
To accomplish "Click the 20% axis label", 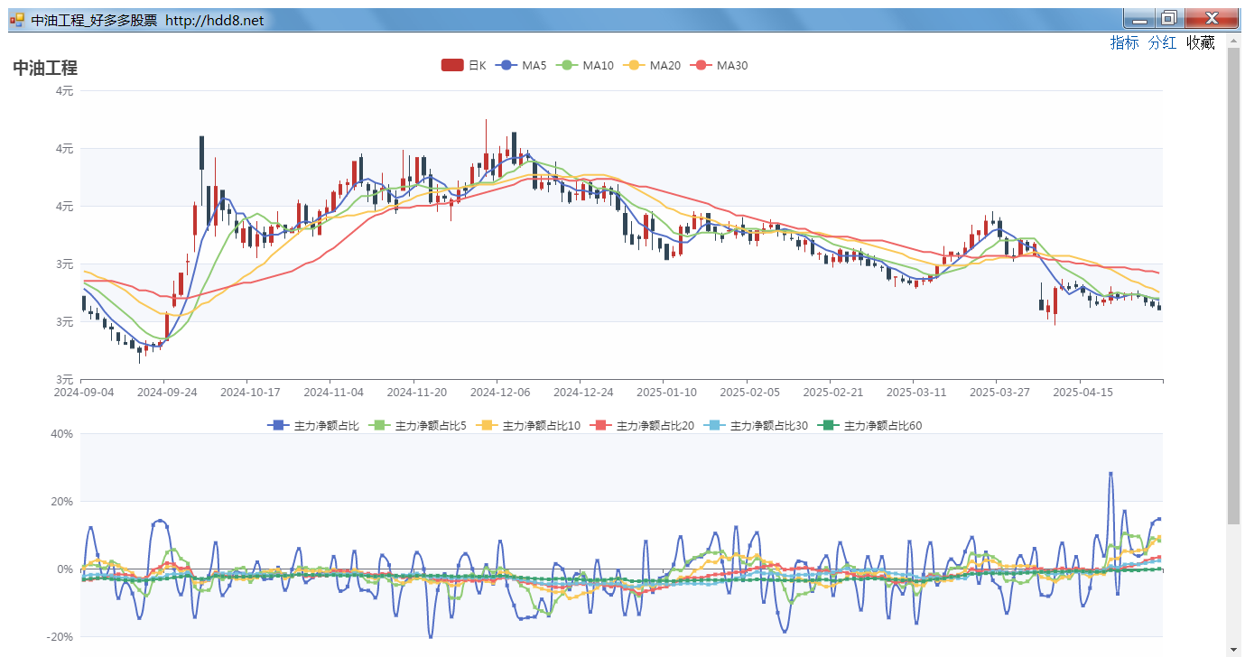I will point(61,501).
